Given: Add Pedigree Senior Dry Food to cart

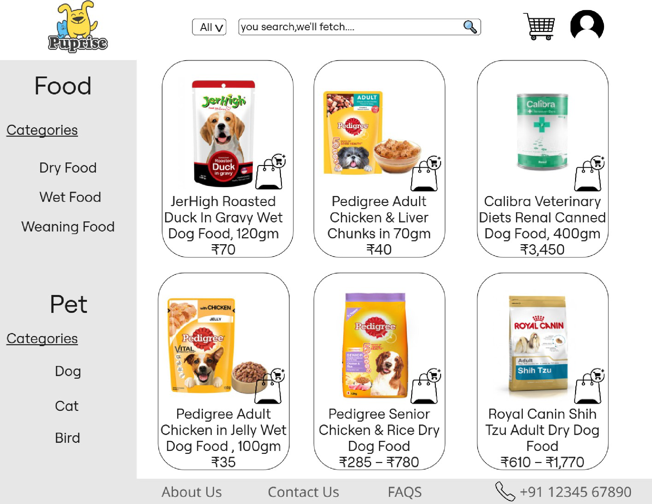Looking at the screenshot, I should (425, 386).
